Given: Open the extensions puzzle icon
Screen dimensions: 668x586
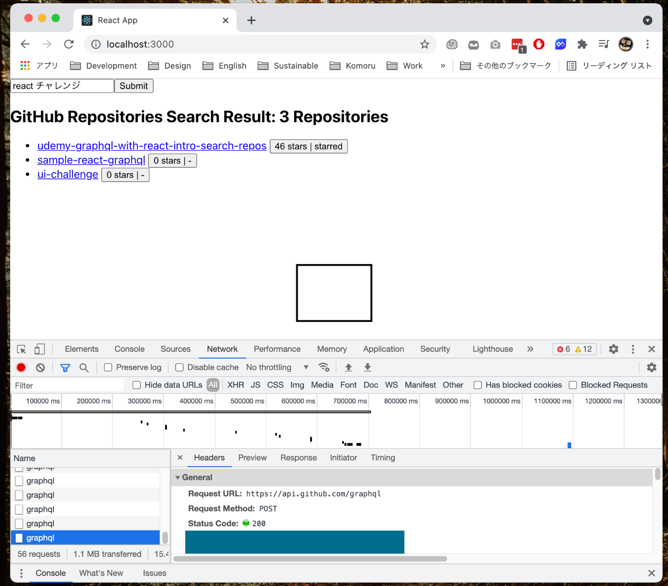Looking at the screenshot, I should (x=582, y=44).
